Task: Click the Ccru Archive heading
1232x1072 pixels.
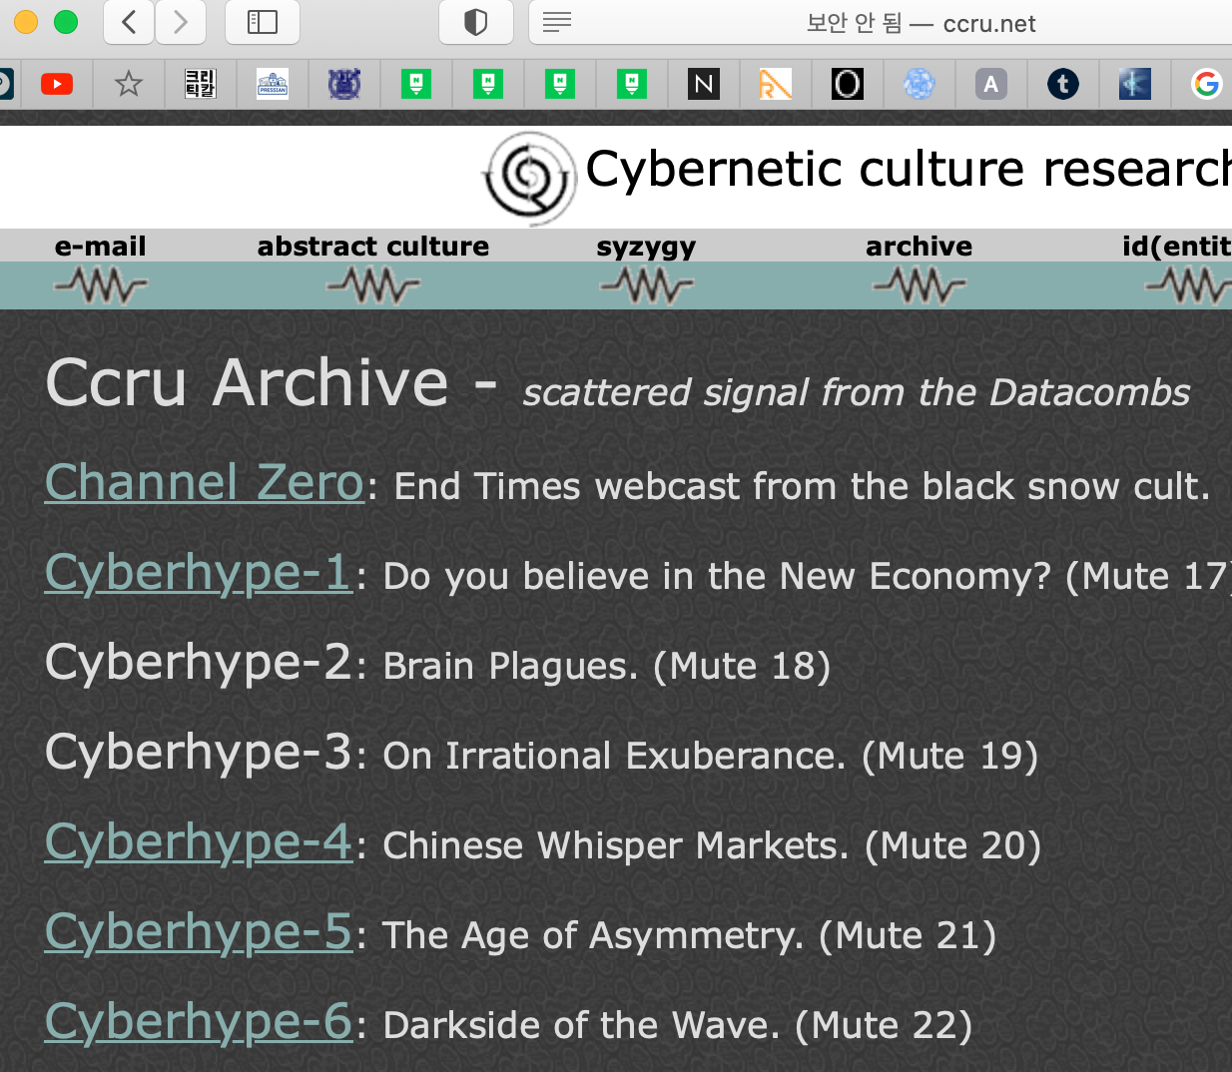Action: tap(247, 382)
